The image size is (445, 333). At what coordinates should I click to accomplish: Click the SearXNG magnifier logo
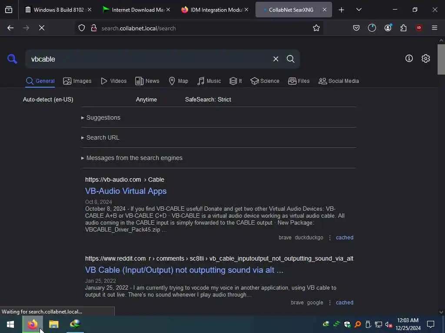[12, 59]
